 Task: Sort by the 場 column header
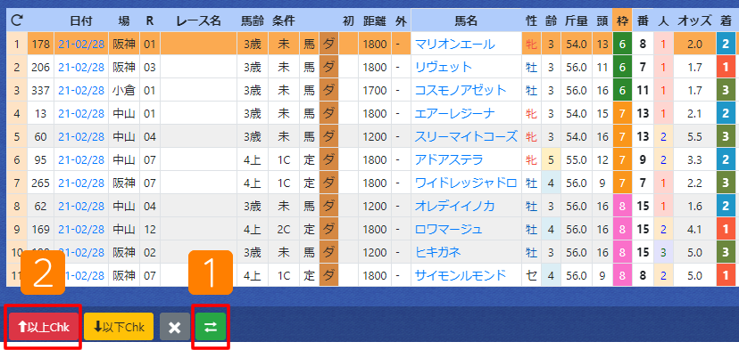click(124, 20)
